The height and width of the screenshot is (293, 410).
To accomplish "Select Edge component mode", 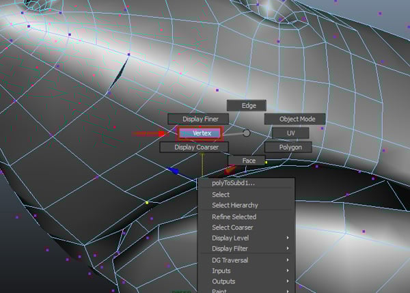I will click(x=249, y=105).
